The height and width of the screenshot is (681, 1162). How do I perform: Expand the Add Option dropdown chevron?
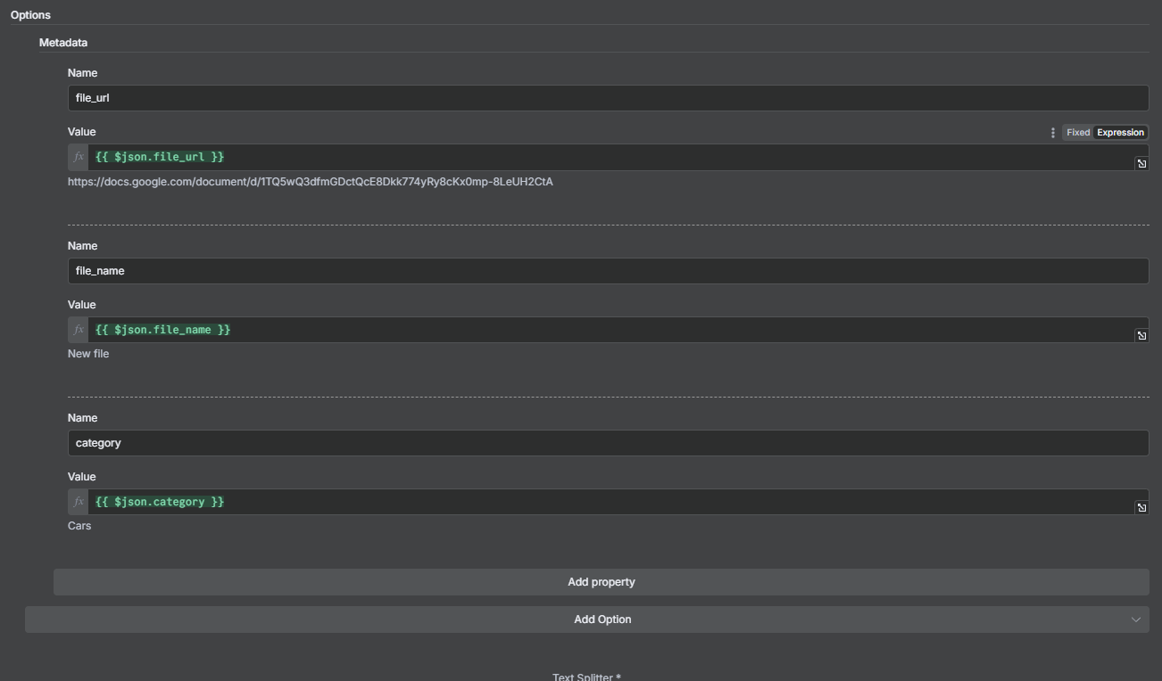tap(1136, 619)
